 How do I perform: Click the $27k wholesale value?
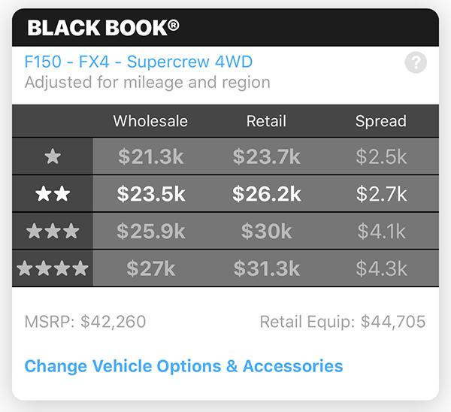151,268
